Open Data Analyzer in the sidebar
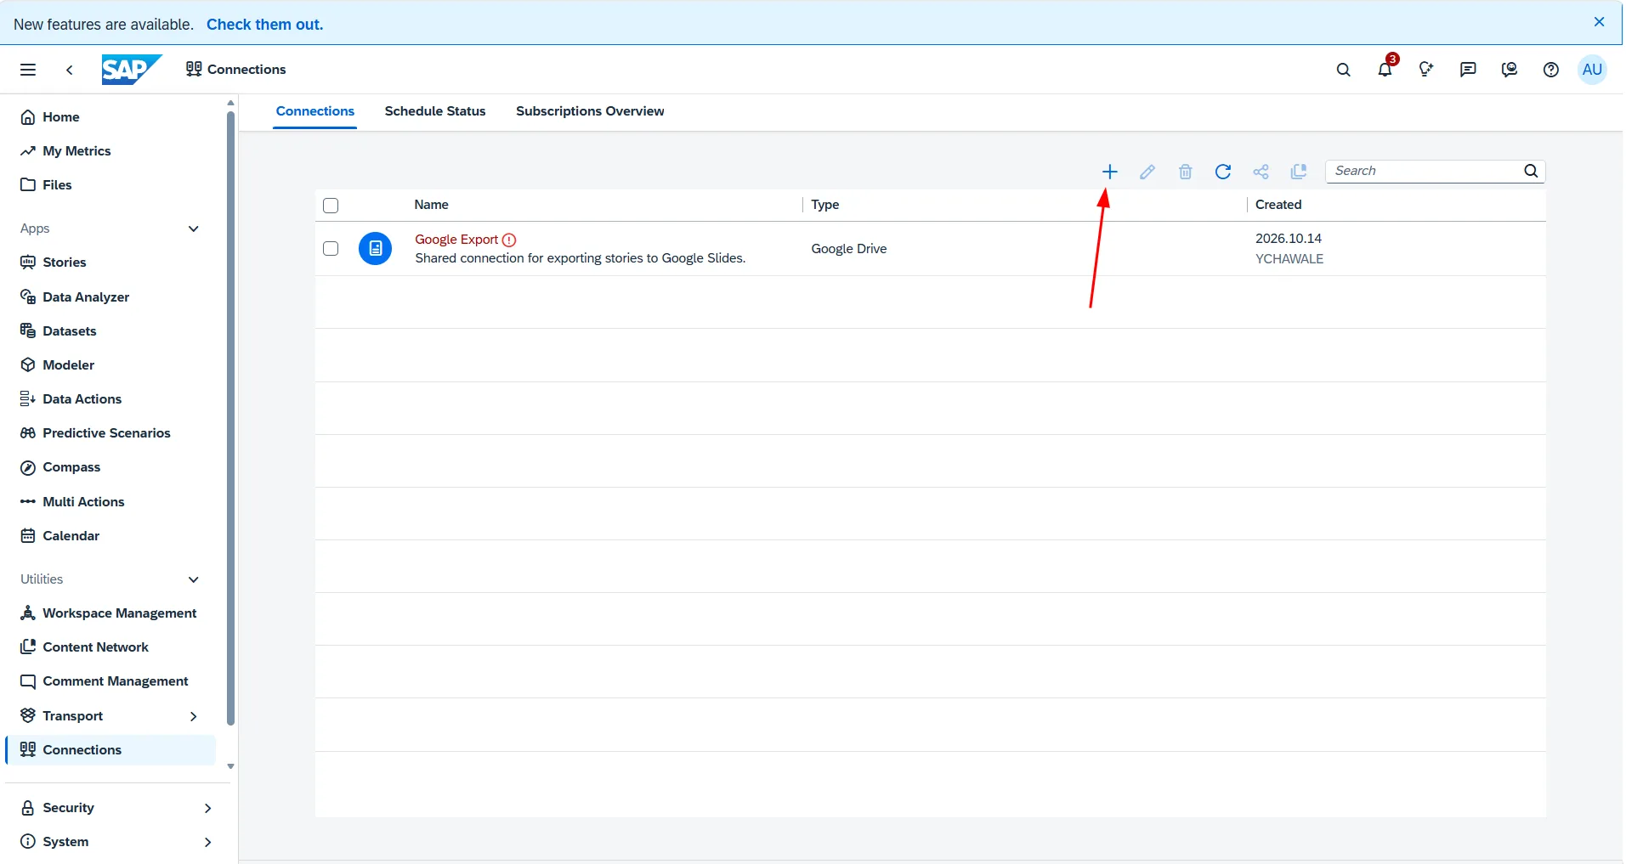The image size is (1626, 864). coord(86,297)
